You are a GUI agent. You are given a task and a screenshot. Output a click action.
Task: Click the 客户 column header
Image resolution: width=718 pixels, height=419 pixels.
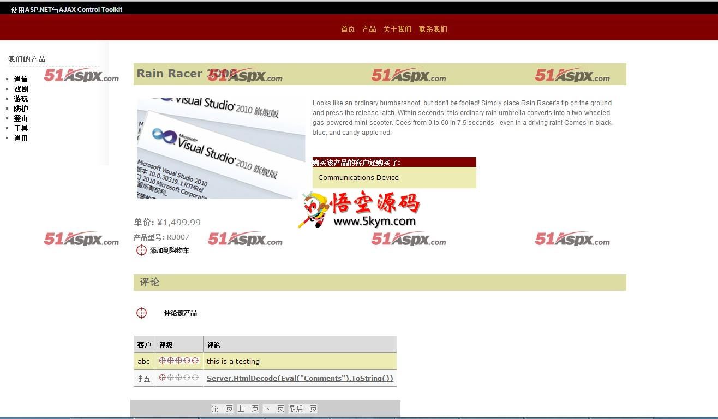coord(144,345)
